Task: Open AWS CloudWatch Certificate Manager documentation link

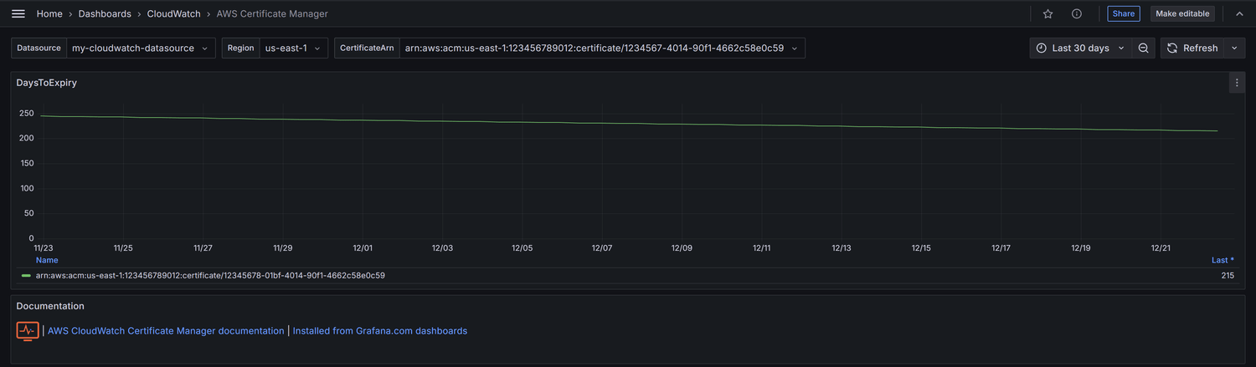Action: 166,331
